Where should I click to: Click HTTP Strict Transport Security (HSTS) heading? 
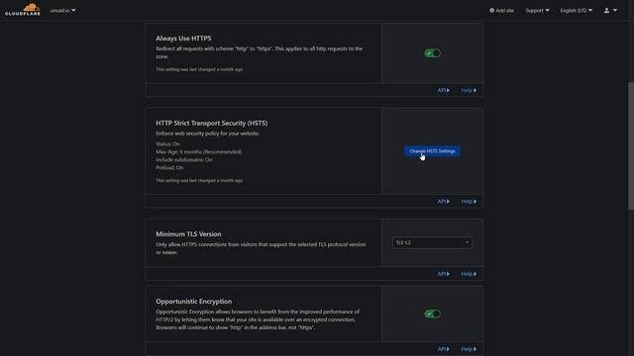pyautogui.click(x=211, y=123)
